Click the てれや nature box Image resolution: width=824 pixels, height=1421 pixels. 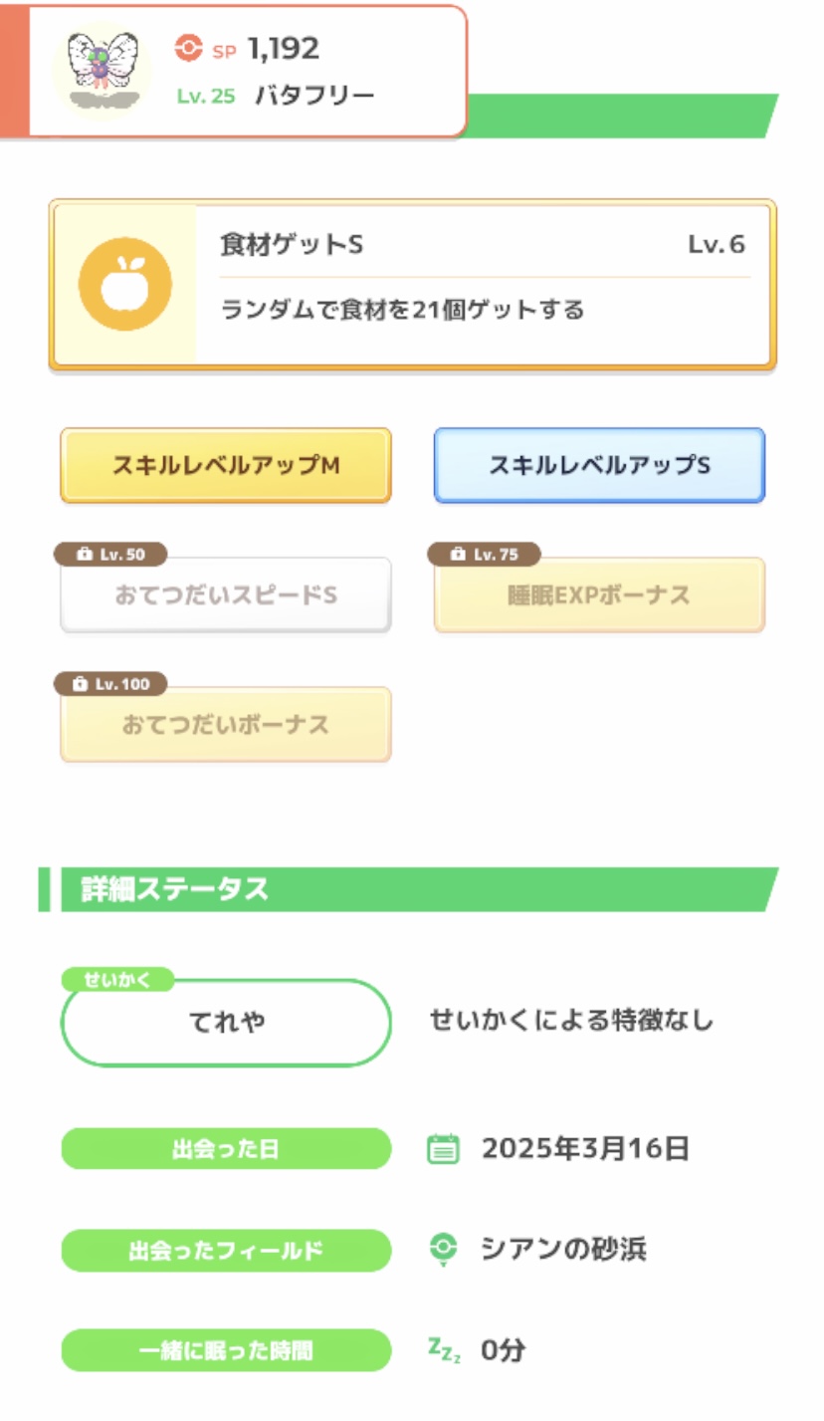pyautogui.click(x=226, y=1023)
